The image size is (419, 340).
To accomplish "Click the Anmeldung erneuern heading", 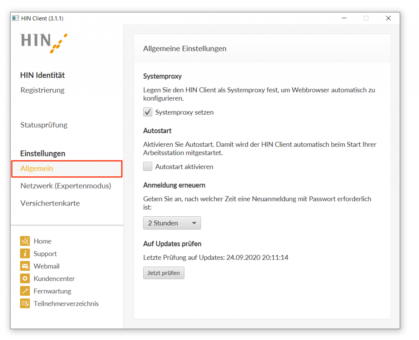I will point(174,185).
